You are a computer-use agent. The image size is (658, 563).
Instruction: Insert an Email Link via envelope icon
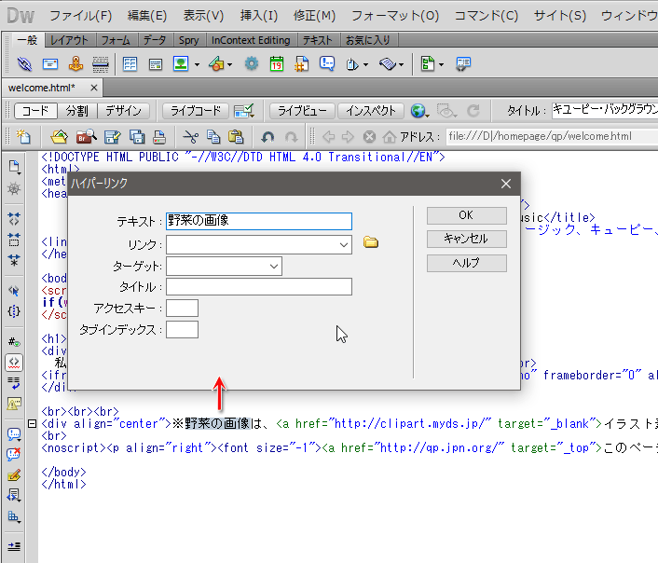(50, 64)
